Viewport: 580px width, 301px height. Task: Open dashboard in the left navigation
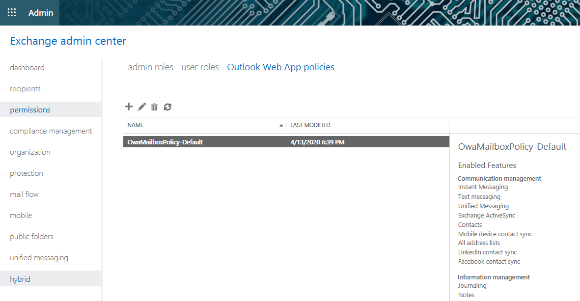coord(28,68)
